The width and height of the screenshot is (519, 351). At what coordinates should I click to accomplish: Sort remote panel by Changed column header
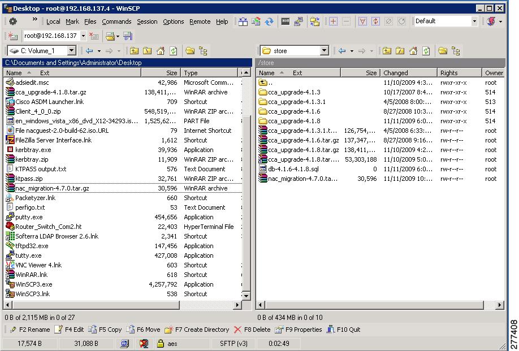(408, 73)
